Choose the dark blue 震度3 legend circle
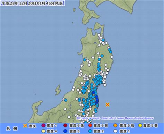Image resolution: width=164 pixels, height=134 pixels. (x=65, y=131)
